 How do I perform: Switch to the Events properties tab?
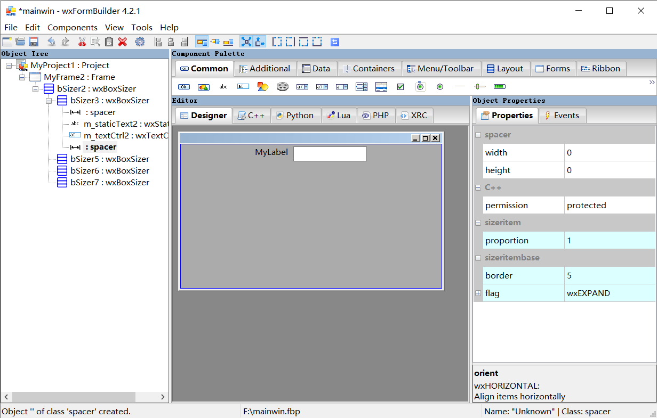[x=562, y=115]
